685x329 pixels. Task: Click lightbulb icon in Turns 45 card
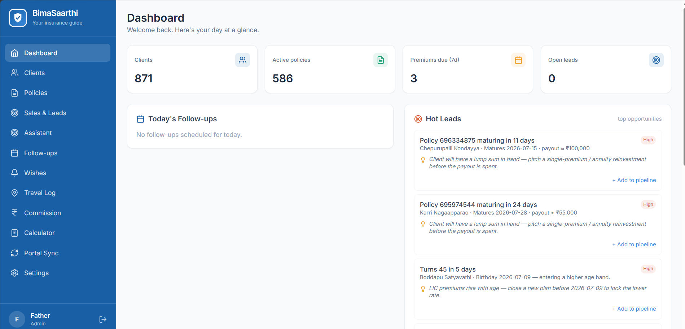[423, 289]
